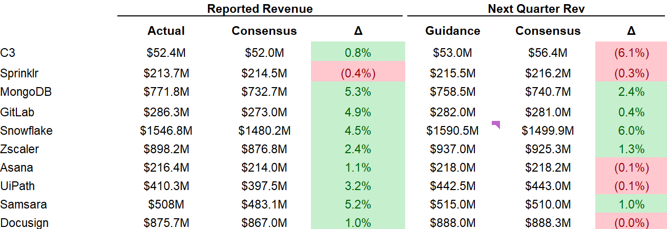Viewport: 667px width, 229px height.
Task: Click Zscaler actual revenue $898.2M
Action: coord(166,149)
